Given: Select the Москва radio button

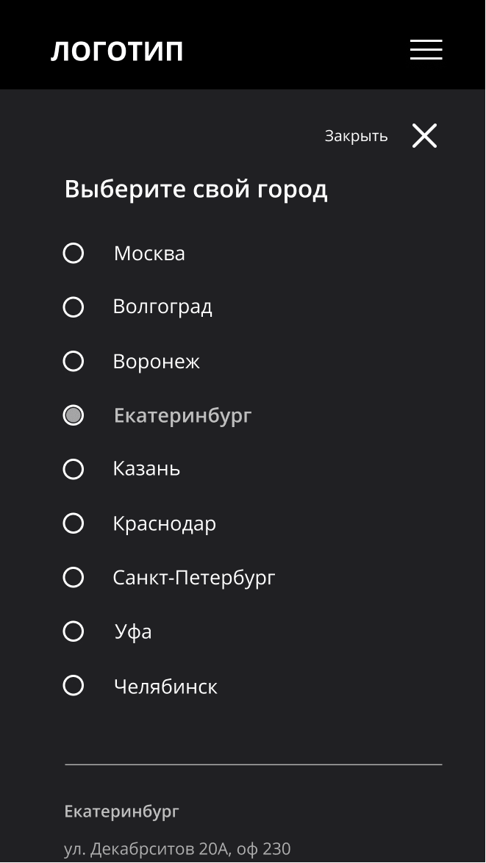Looking at the screenshot, I should [x=74, y=254].
